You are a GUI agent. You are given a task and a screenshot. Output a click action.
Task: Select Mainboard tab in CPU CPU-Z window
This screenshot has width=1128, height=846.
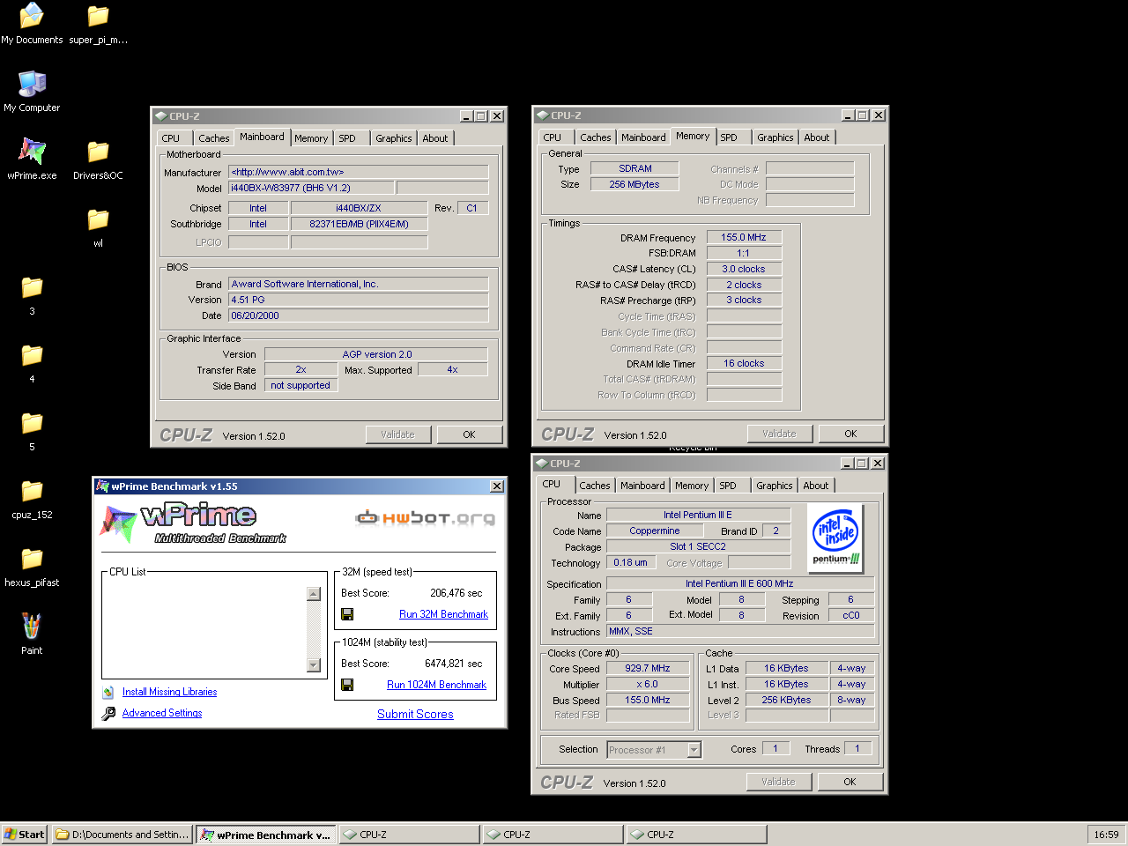pos(643,486)
